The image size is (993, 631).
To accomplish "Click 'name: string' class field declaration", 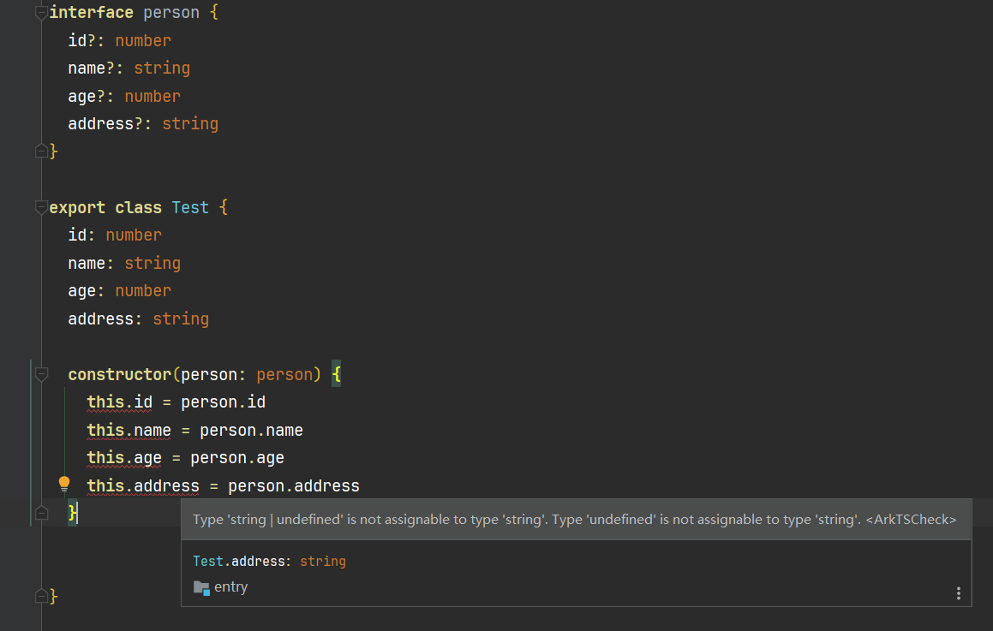I will click(124, 264).
